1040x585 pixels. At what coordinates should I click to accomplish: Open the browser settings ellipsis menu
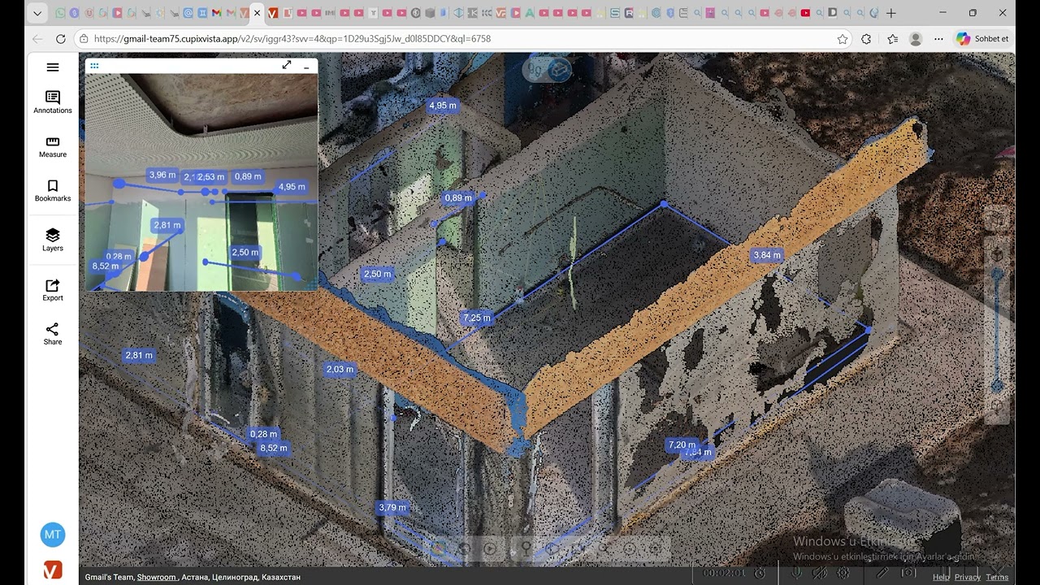coord(939,39)
